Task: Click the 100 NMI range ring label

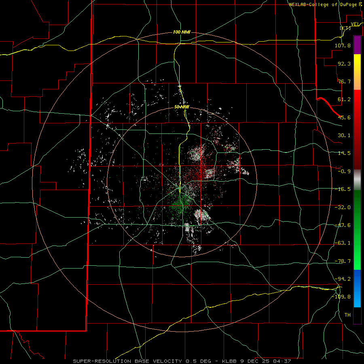Action: pos(182,32)
